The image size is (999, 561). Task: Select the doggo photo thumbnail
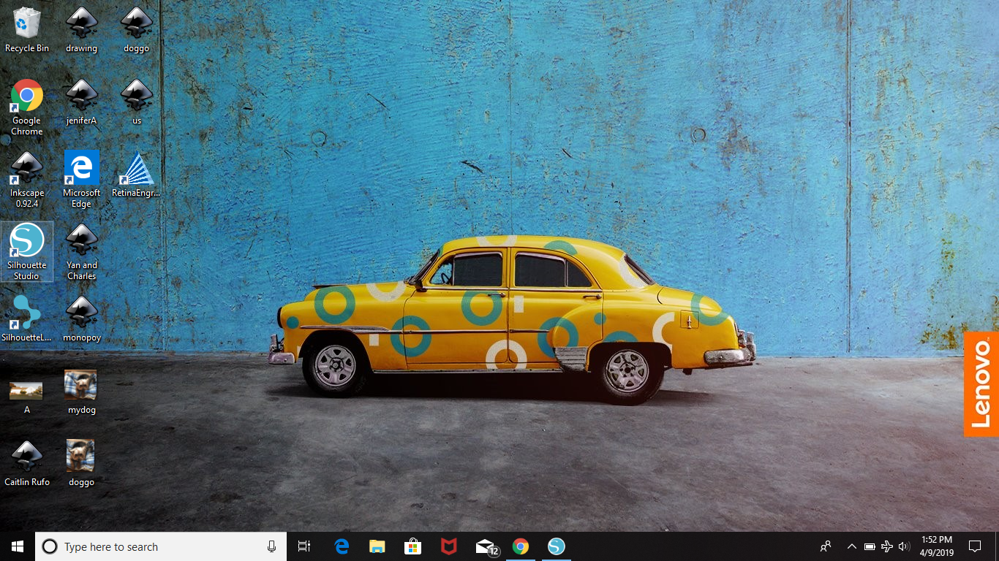pos(81,464)
